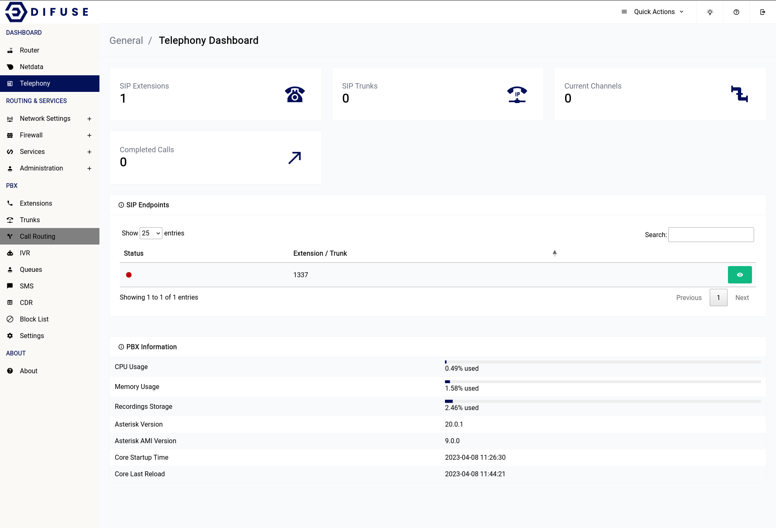Click the Memory Usage progress bar
776x528 pixels.
click(x=603, y=382)
